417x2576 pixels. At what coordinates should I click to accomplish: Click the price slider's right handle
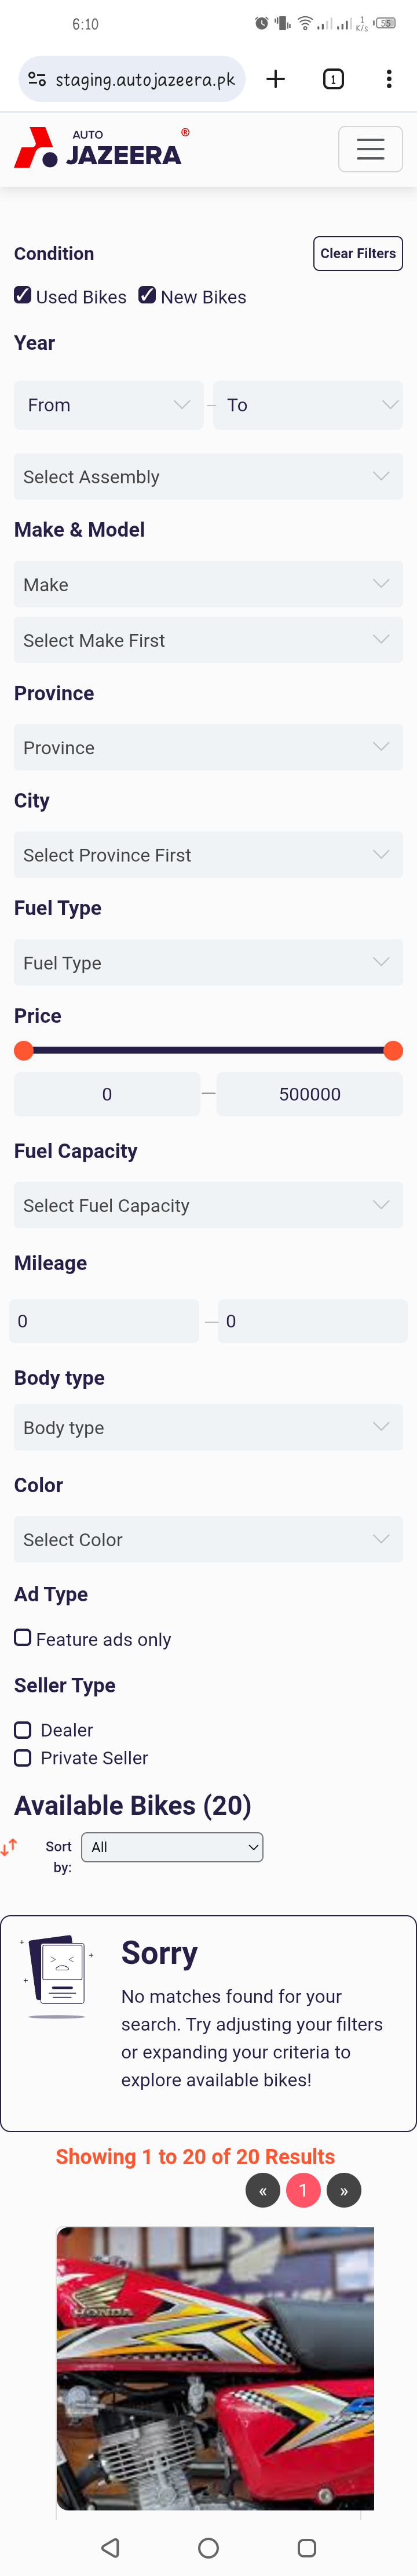pos(393,1050)
